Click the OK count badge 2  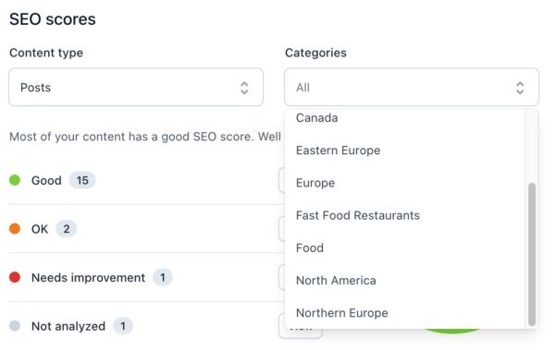(67, 229)
